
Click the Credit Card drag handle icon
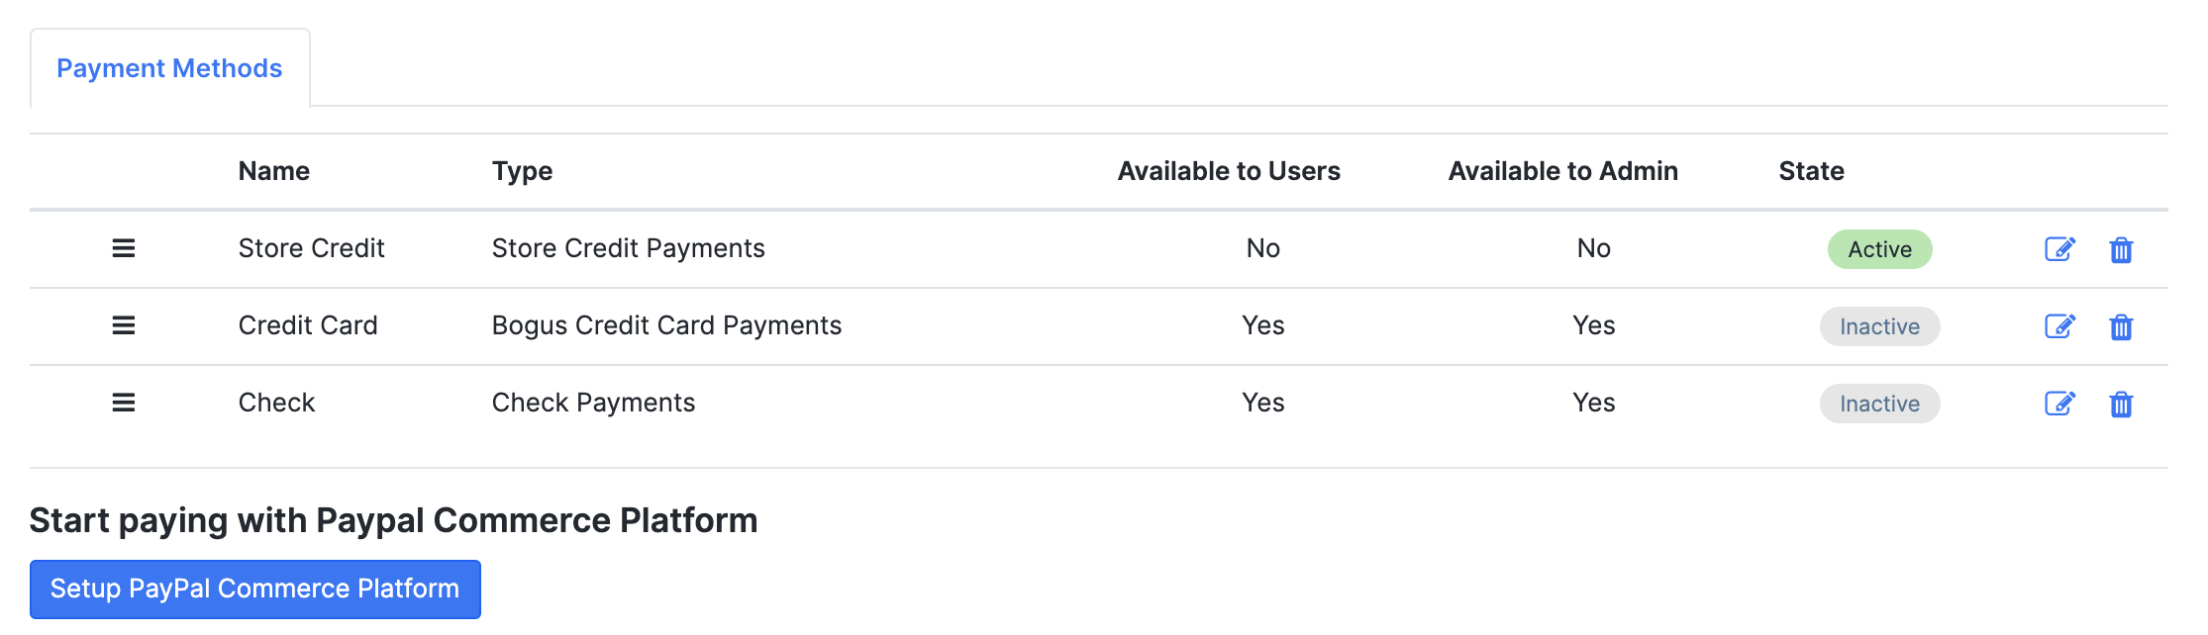(123, 325)
